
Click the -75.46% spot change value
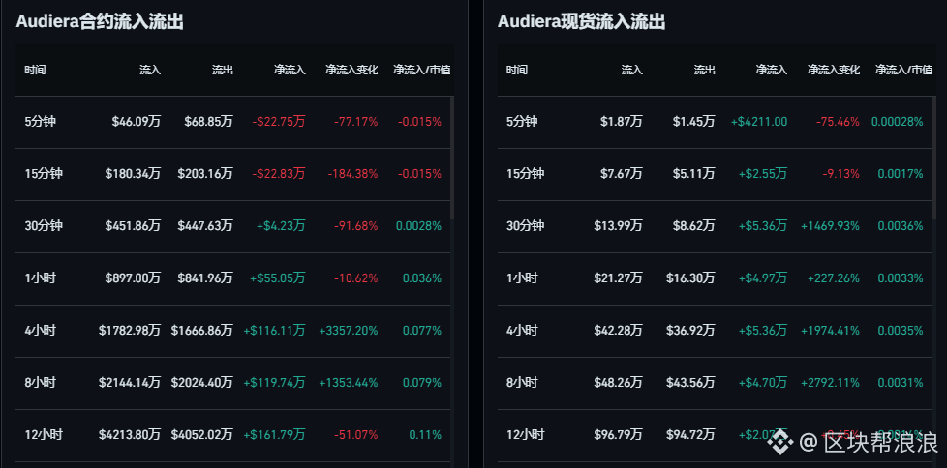[x=838, y=122]
